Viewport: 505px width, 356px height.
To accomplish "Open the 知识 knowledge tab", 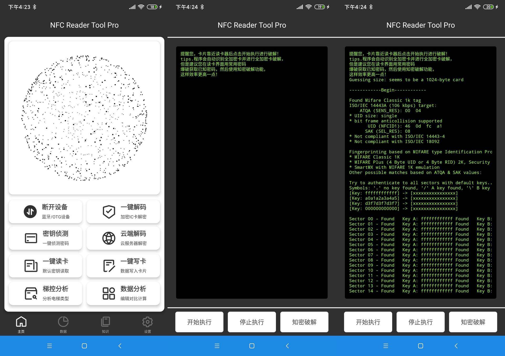I will coord(105,324).
